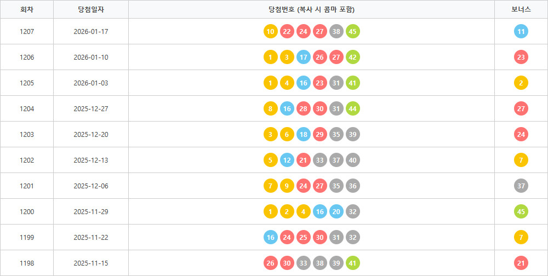
Task: Select the gray bonus ball 37 in draw 1201
Action: coord(521,186)
